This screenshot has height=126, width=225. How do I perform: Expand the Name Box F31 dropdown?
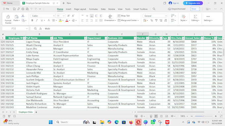[x=27, y=29]
